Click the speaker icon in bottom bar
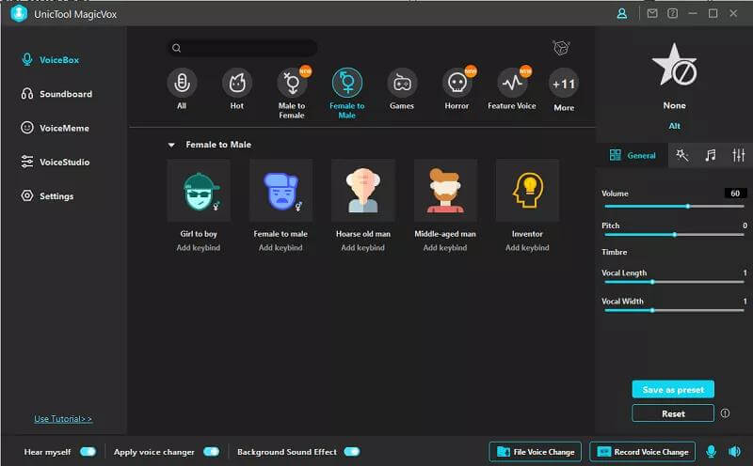This screenshot has width=753, height=466. pyautogui.click(x=735, y=452)
